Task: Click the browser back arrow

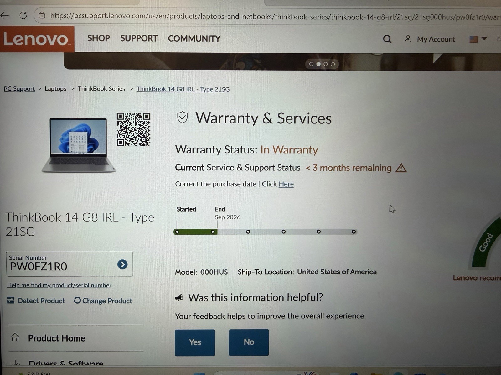Action: [x=4, y=15]
